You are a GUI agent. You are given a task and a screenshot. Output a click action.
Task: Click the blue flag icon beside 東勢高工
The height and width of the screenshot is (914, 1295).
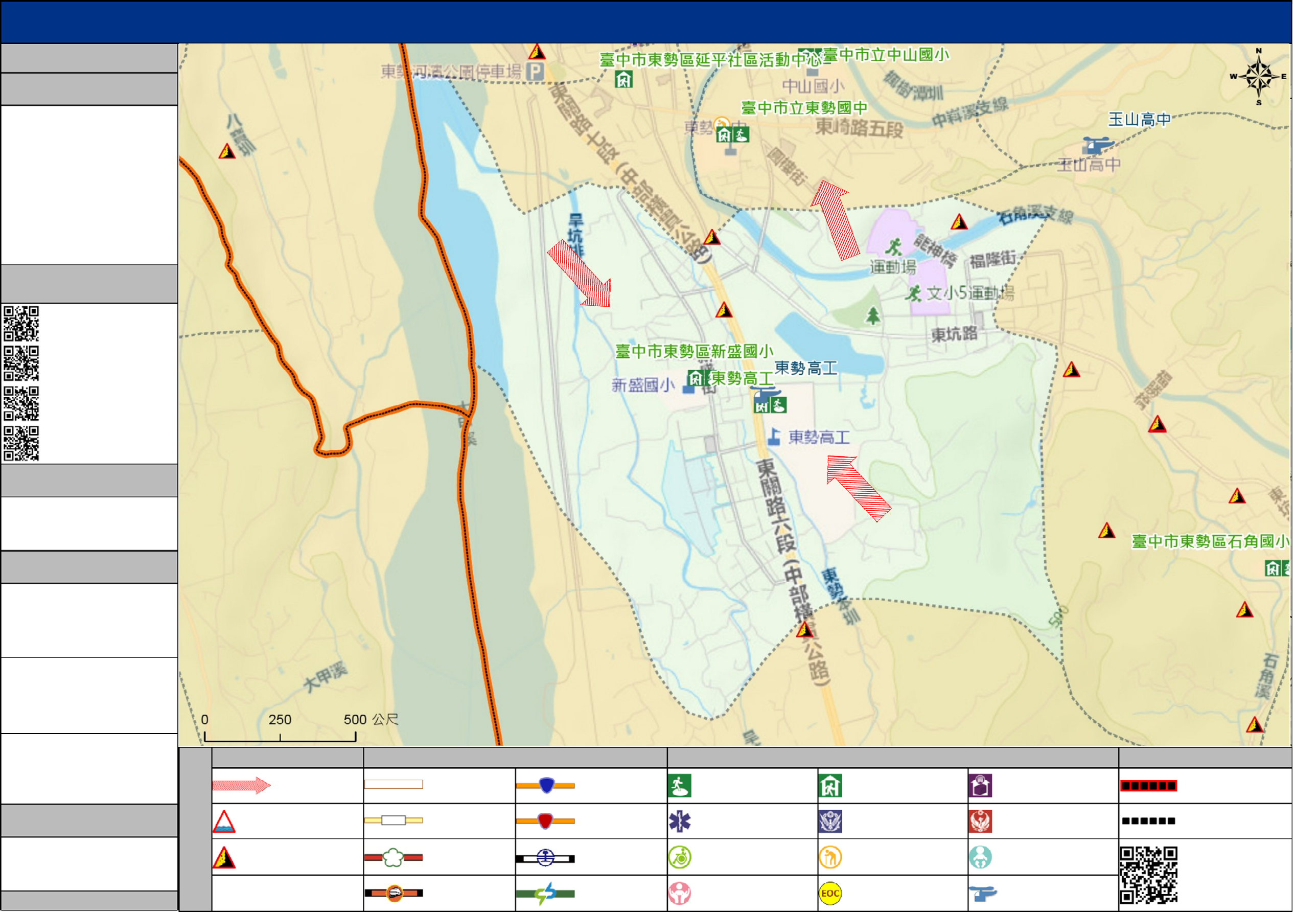click(x=775, y=437)
